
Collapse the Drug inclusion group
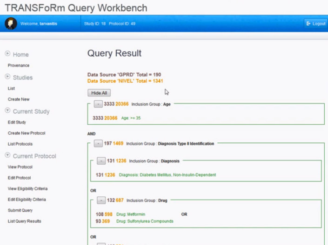101,200
